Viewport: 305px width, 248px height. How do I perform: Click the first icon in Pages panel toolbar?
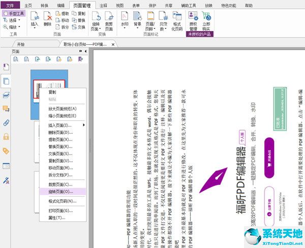[x=16, y=59]
